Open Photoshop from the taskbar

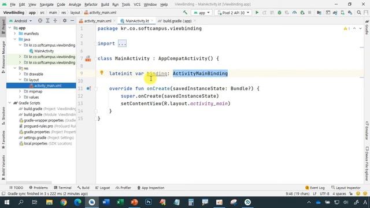click(x=149, y=202)
